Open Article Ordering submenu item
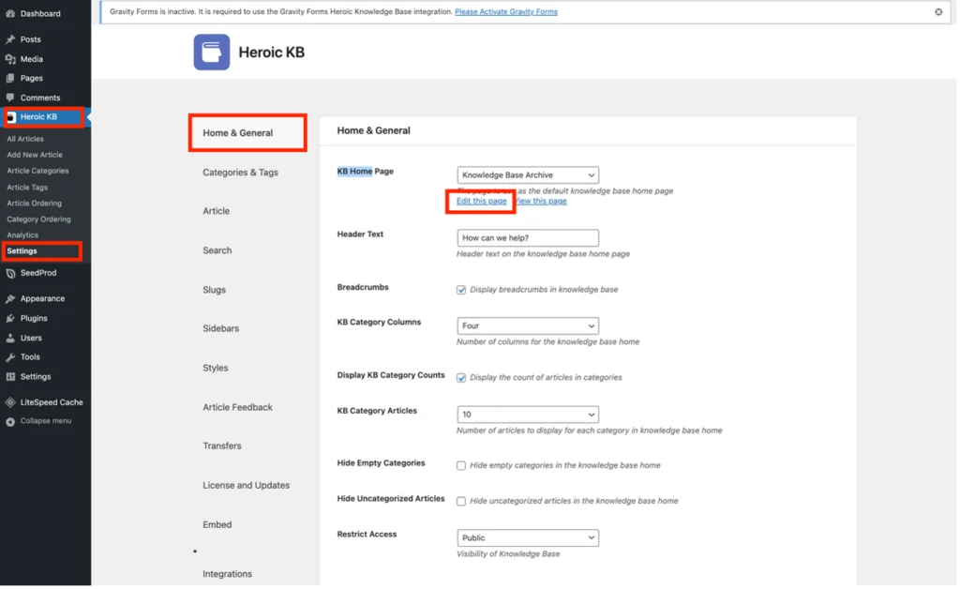This screenshot has width=960, height=589. click(35, 204)
